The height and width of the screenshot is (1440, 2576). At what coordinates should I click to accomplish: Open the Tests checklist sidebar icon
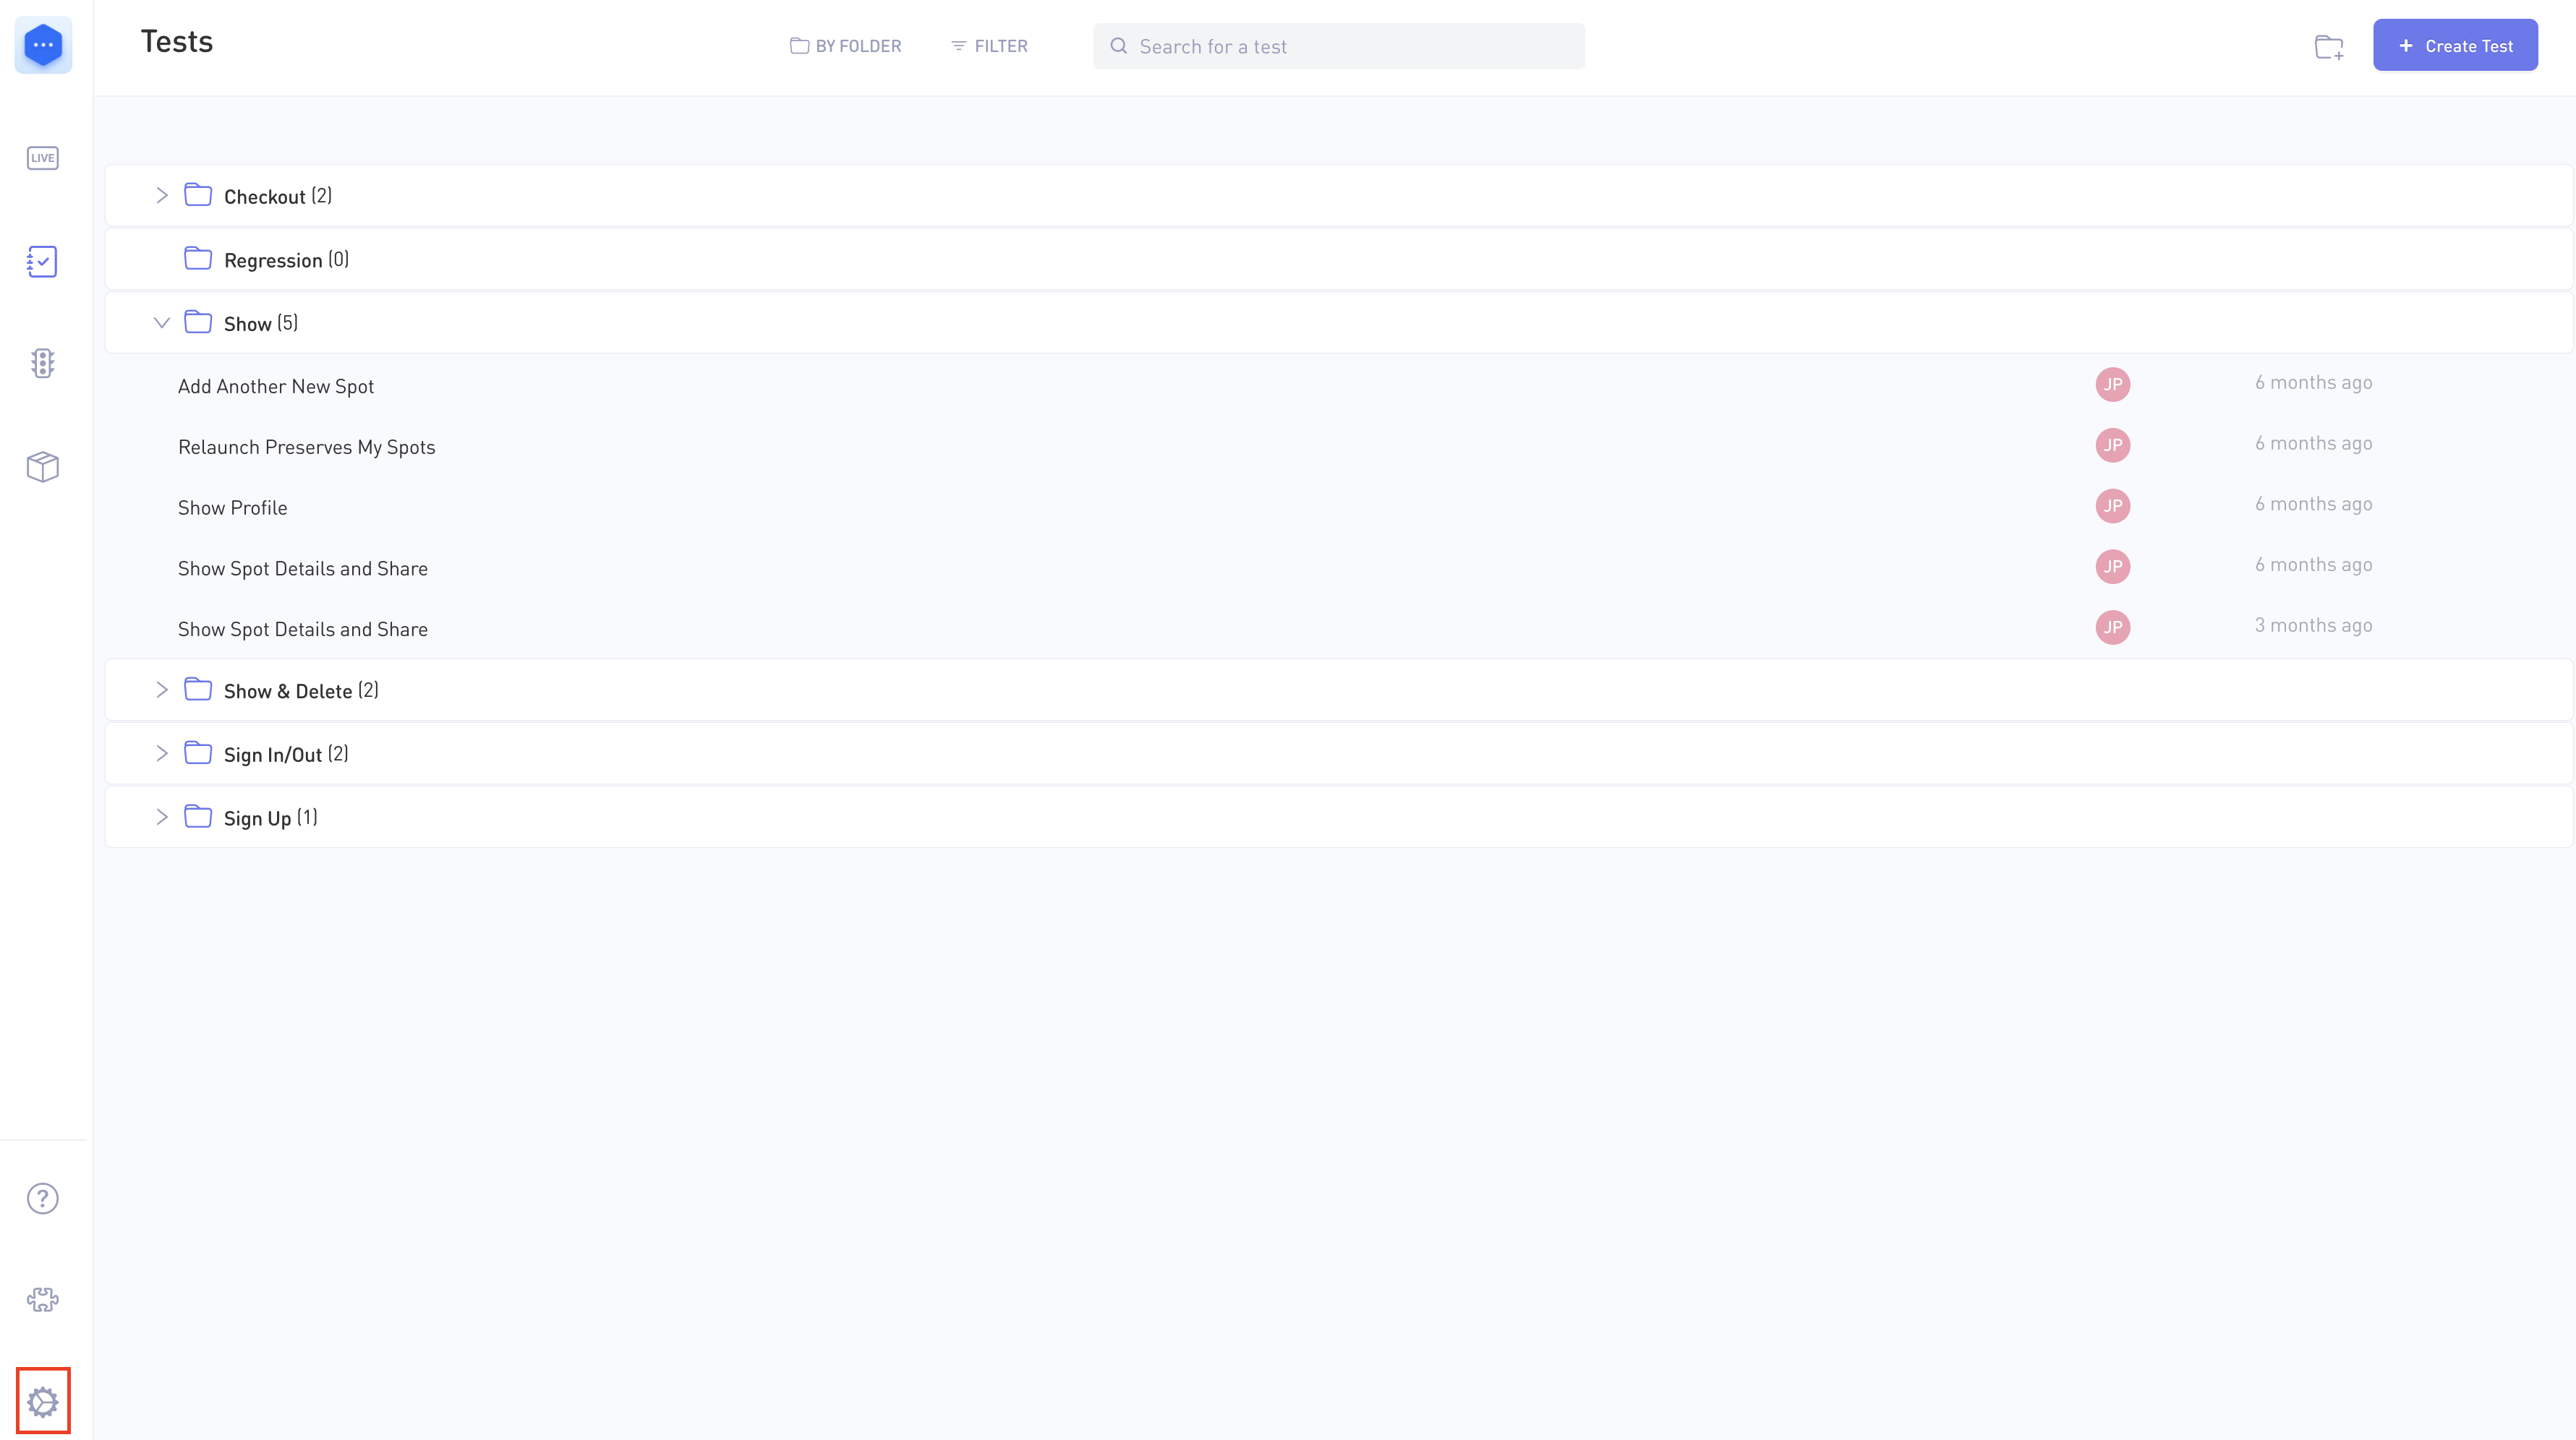click(43, 262)
